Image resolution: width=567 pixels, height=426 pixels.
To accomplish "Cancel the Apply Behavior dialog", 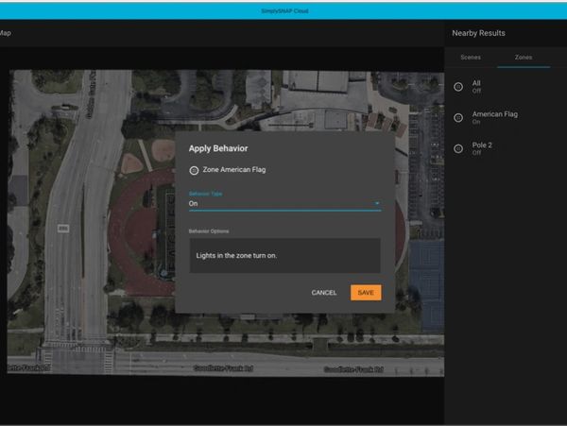I will [x=324, y=293].
